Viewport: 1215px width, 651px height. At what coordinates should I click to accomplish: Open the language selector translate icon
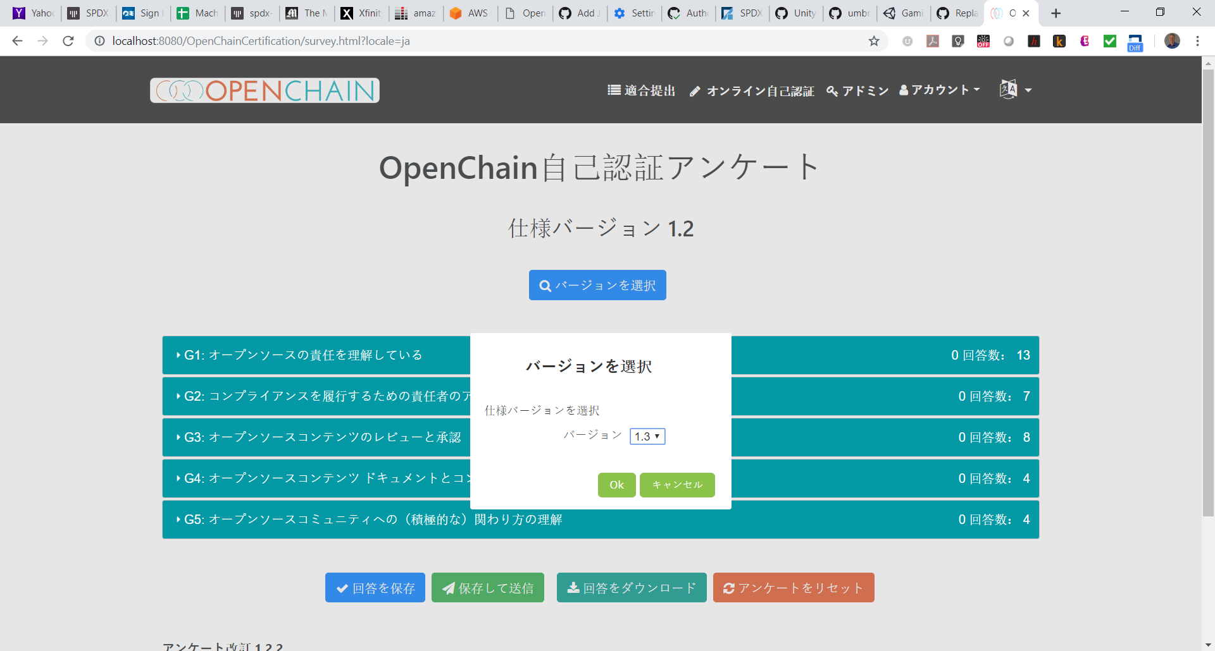pos(1007,89)
